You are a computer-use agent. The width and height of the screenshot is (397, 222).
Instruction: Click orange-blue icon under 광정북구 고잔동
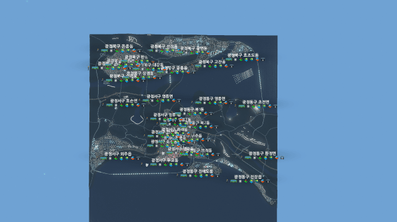(x=226, y=66)
